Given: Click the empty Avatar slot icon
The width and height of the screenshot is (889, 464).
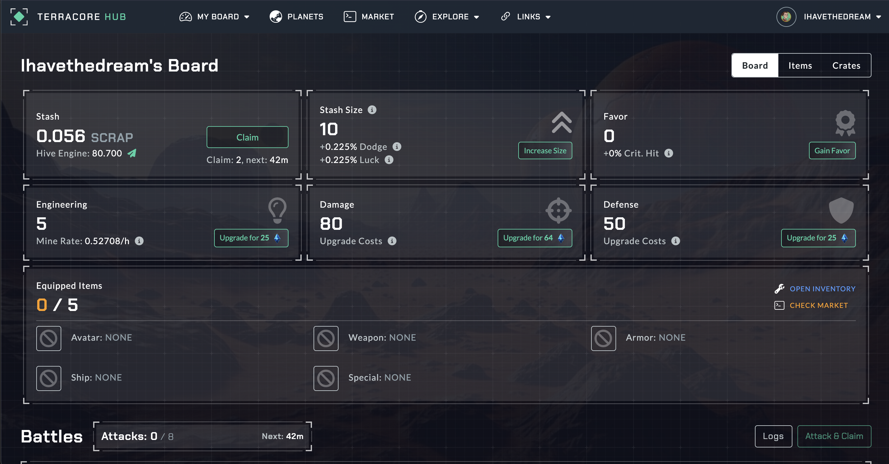Looking at the screenshot, I should click(49, 338).
